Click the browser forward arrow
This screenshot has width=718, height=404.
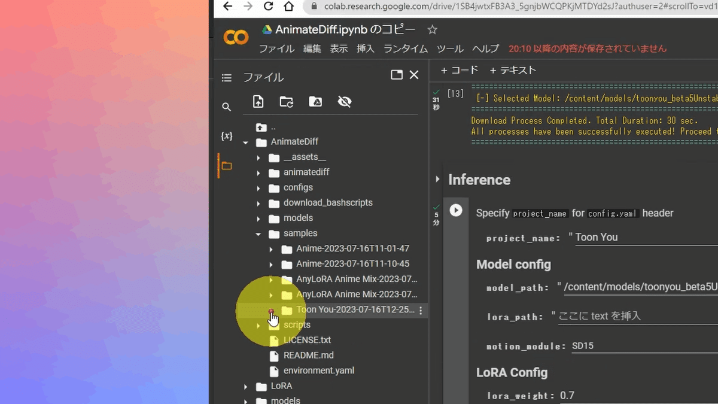tap(248, 7)
